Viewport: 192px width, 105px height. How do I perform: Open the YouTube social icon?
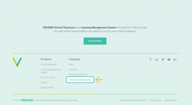169,60
